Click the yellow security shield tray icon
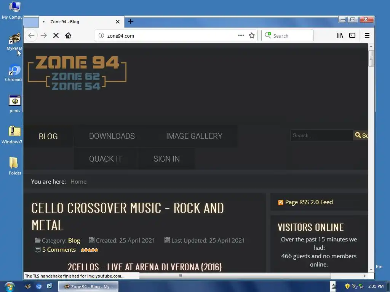390x292 pixels. [x=347, y=286]
